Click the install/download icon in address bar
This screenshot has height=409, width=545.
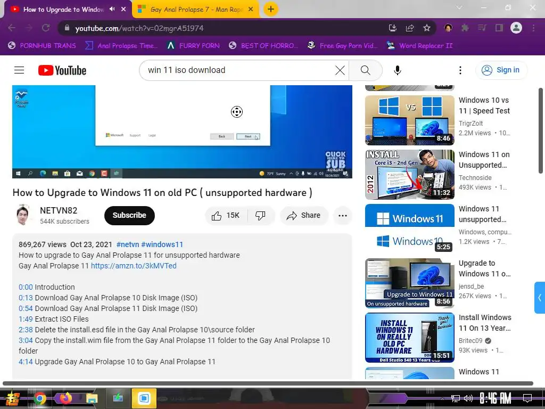point(393,28)
